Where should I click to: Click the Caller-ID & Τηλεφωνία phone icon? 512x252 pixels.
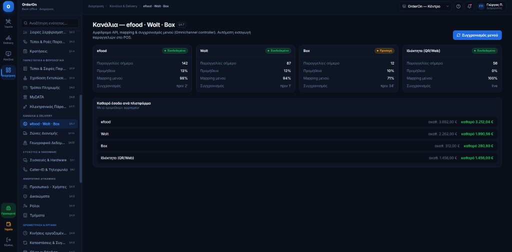[x=25, y=169]
